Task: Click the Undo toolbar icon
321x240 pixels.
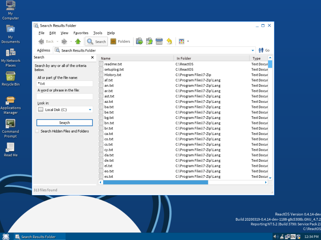Action: (169, 41)
